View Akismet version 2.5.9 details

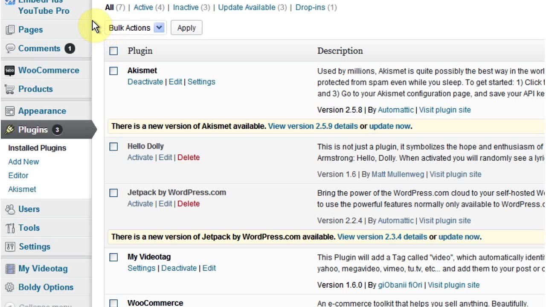point(313,126)
